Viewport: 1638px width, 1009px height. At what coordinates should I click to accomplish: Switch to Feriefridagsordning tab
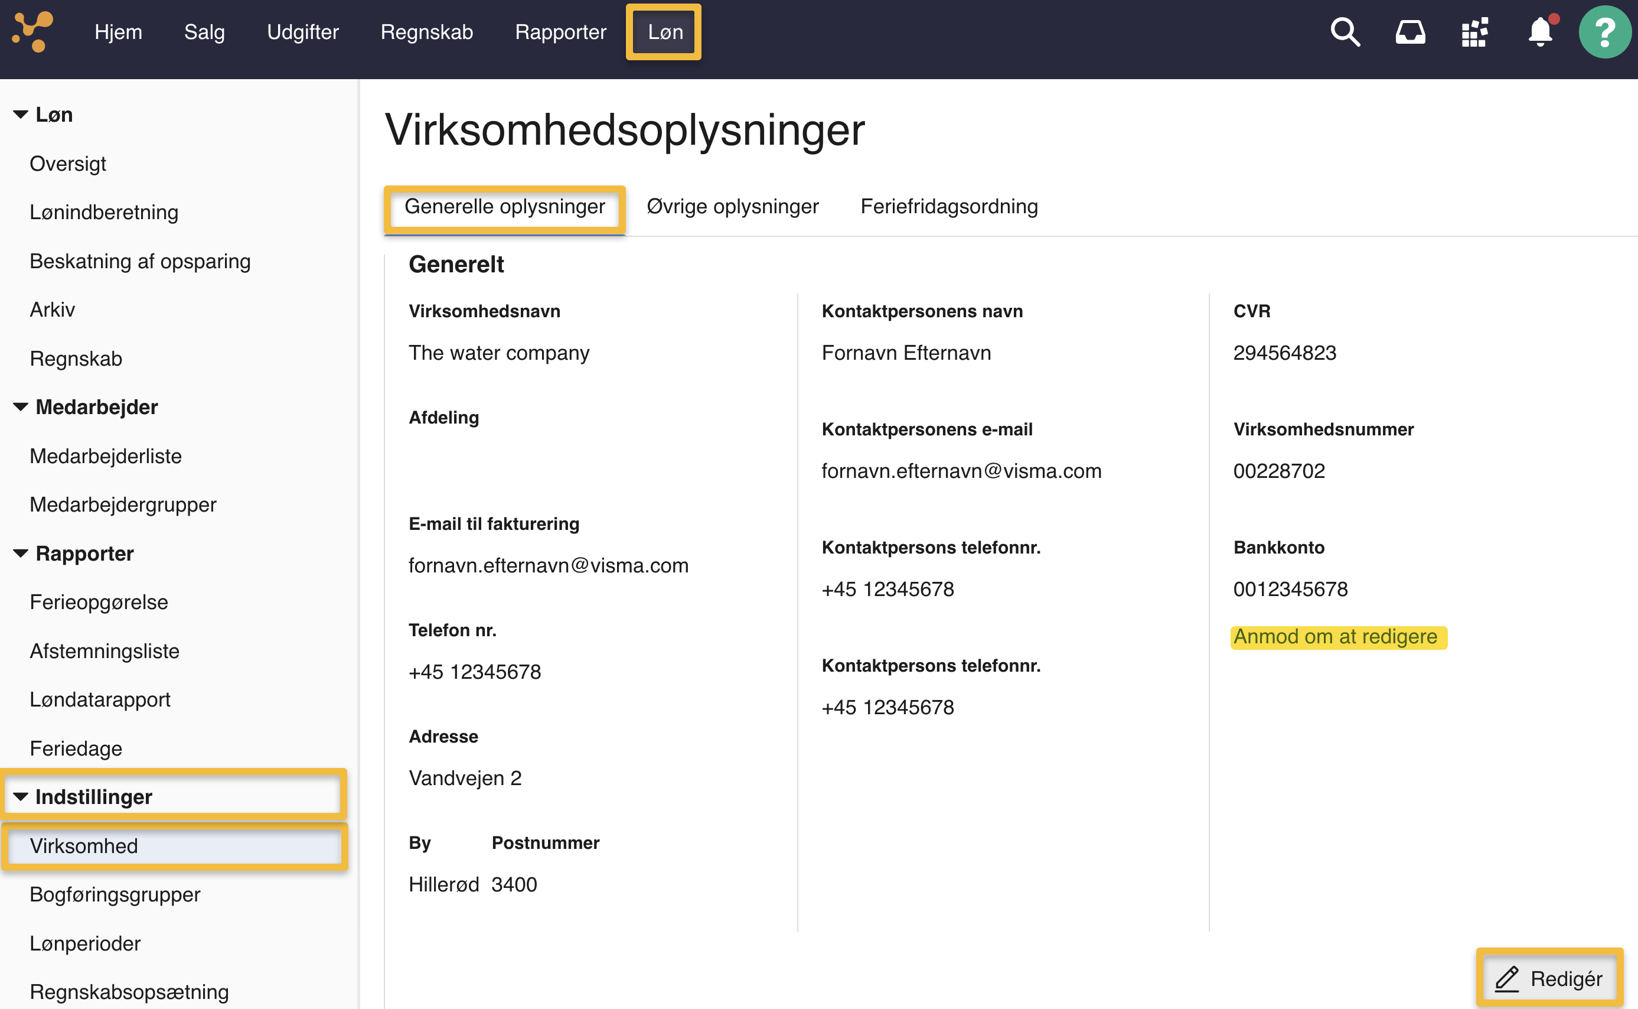coord(948,206)
